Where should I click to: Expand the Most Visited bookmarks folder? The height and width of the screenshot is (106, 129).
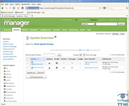coord(7,12)
